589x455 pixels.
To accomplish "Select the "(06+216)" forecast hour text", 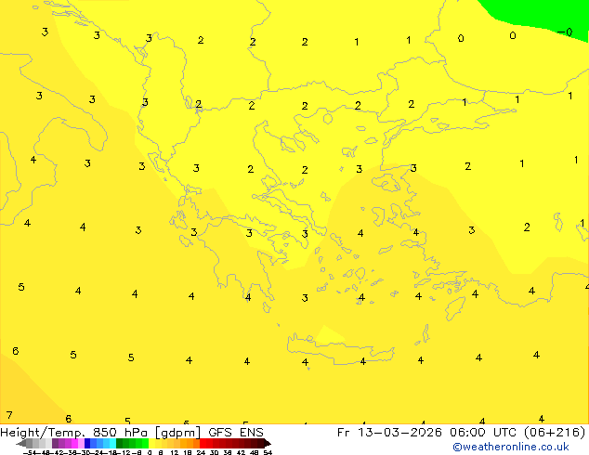I will (x=556, y=432).
